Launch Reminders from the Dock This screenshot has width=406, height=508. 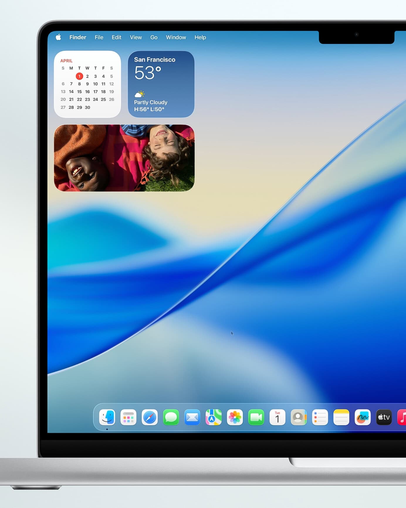pos(320,417)
